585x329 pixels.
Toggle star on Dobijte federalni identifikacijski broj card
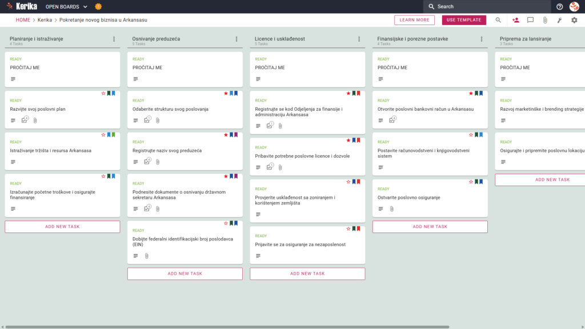tap(226, 223)
